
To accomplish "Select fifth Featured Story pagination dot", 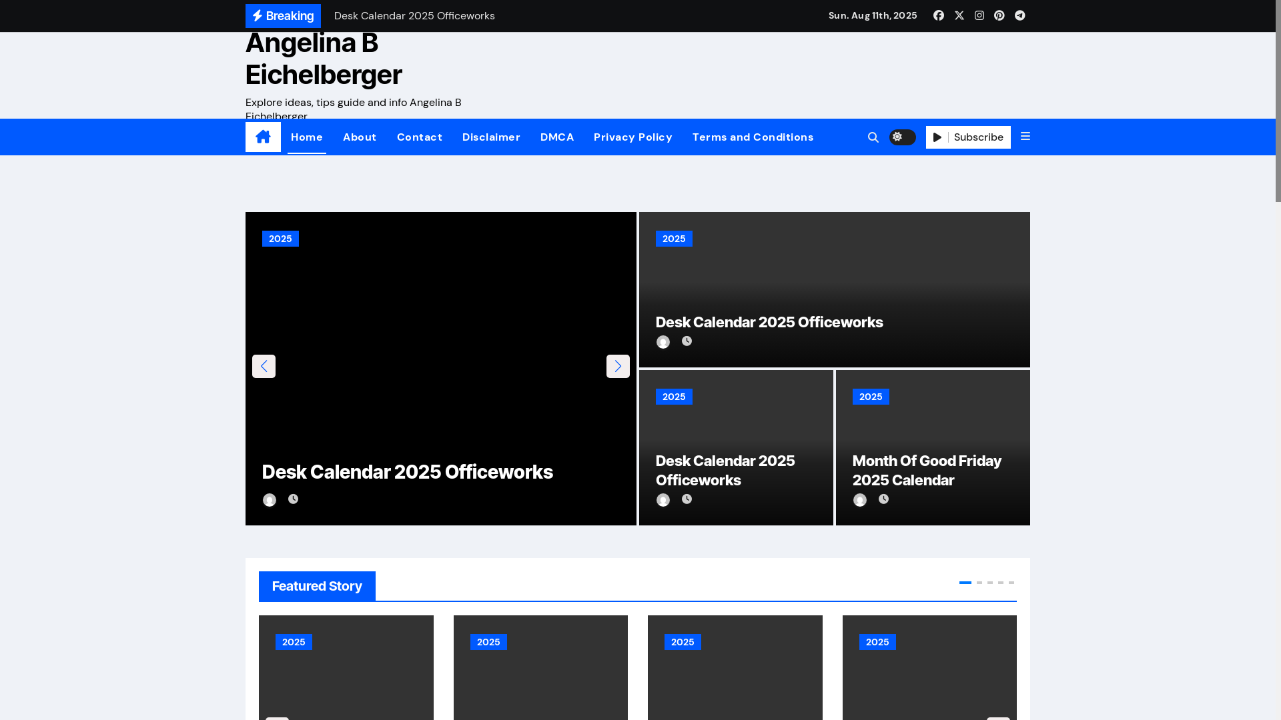I will point(1011,583).
